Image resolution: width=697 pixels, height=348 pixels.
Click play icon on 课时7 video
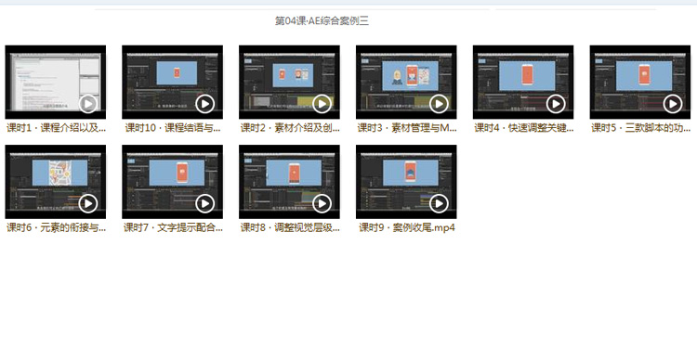(205, 204)
